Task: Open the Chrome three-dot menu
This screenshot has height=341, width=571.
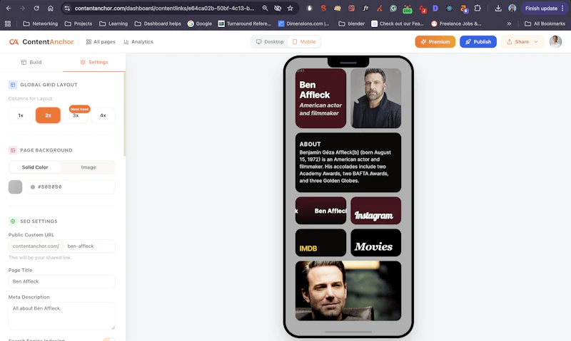Action: pos(562,8)
